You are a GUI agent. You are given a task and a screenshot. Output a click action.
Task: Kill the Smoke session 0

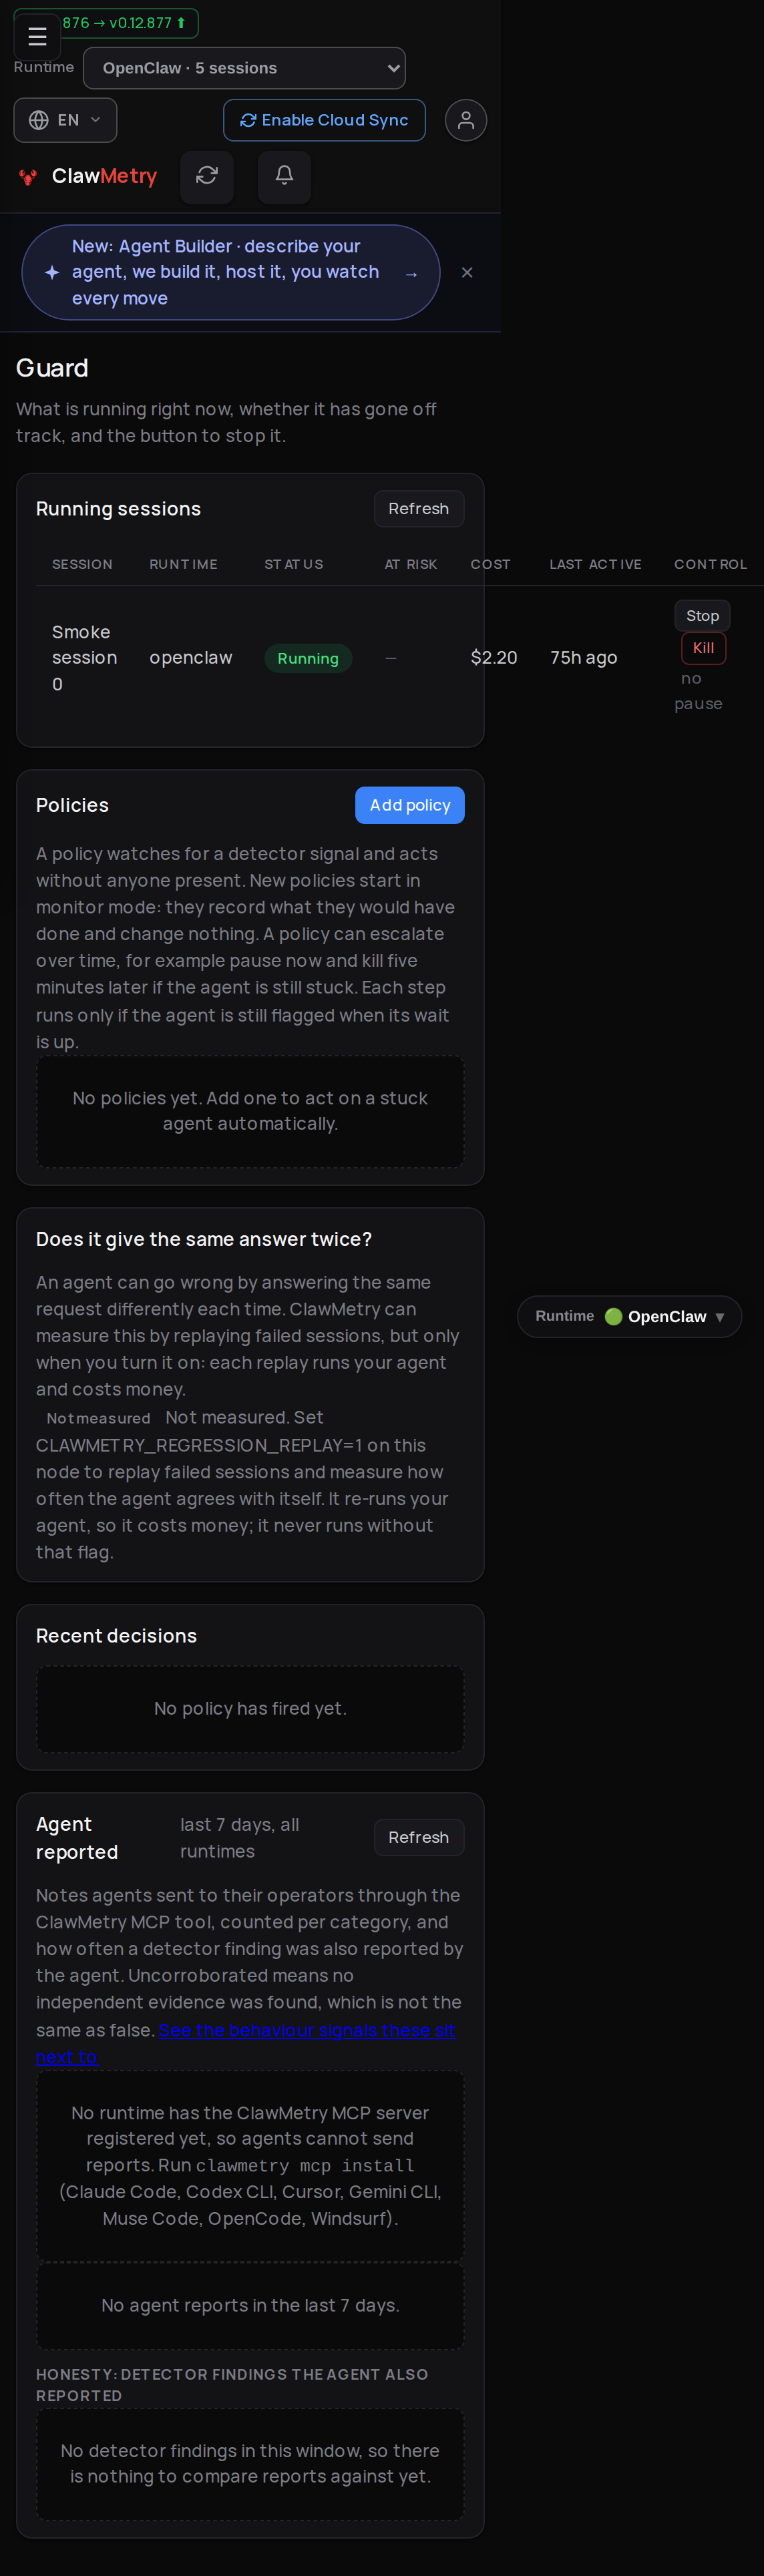[x=704, y=648]
